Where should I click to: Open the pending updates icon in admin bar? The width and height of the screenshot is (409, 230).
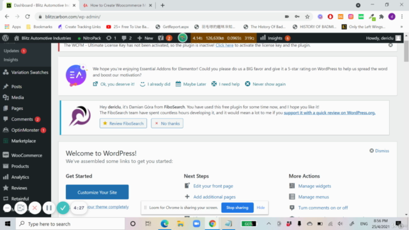(111, 38)
